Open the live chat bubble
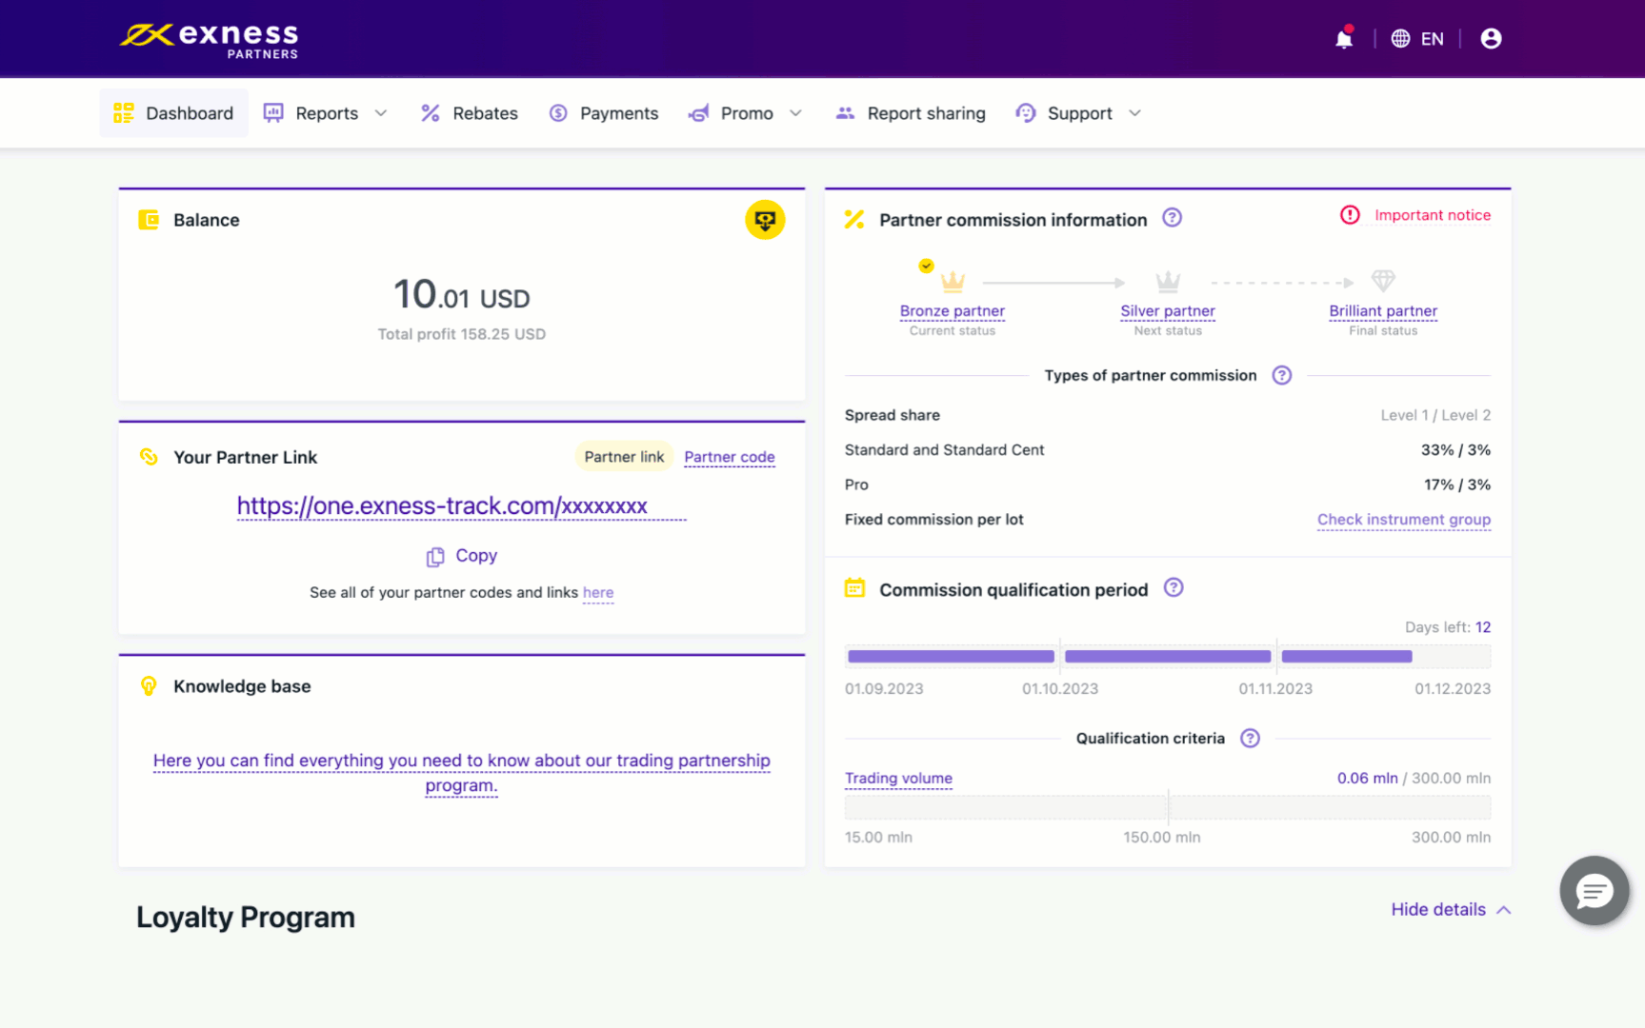 [1594, 891]
